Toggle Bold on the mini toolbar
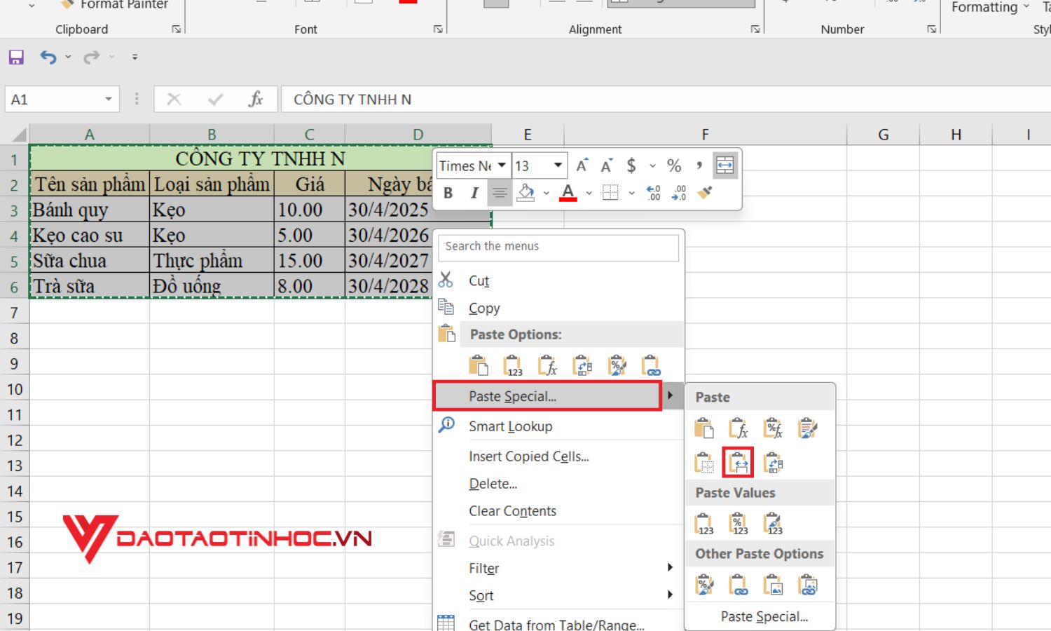Image resolution: width=1051 pixels, height=631 pixels. click(x=447, y=192)
